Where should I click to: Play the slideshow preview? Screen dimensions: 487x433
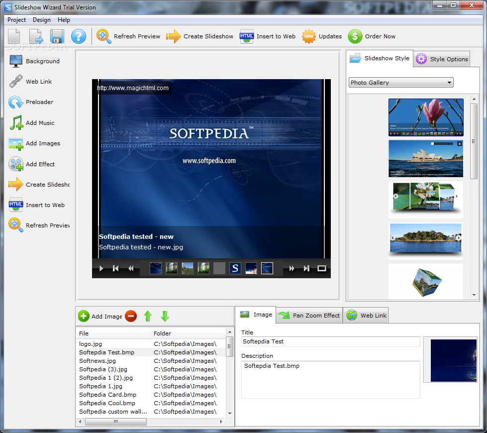pos(101,268)
